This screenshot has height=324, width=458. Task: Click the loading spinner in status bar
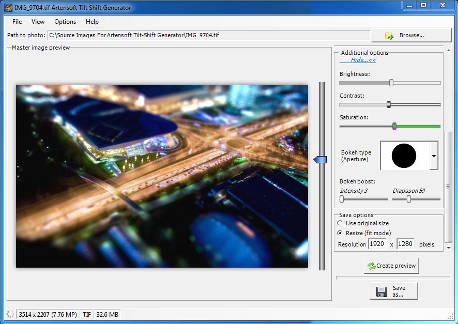[10, 314]
